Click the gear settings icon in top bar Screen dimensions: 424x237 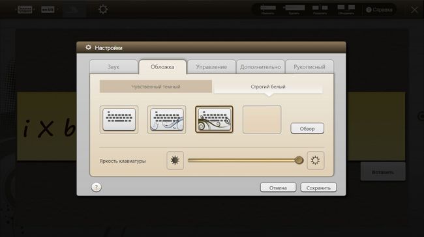tap(103, 10)
